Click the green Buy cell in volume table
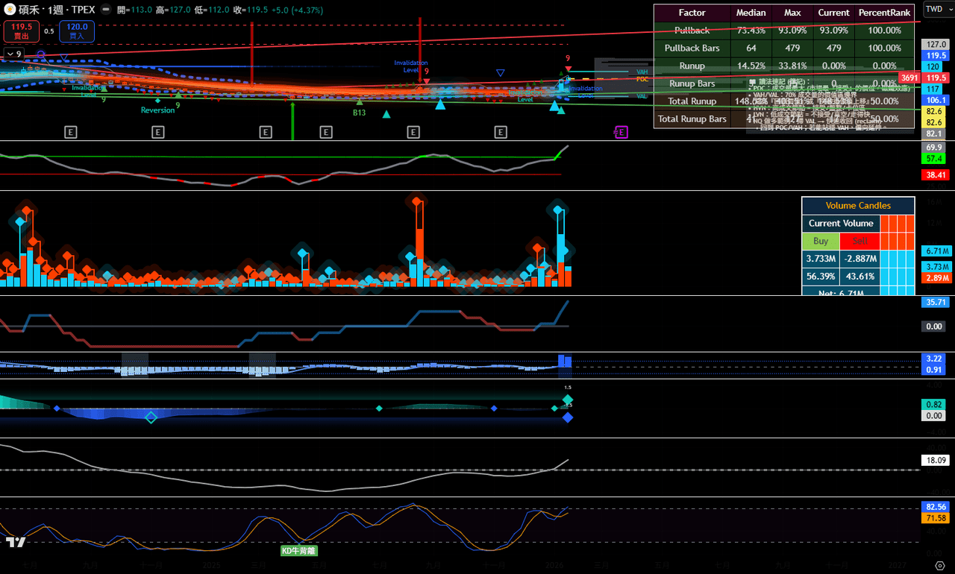 820,241
